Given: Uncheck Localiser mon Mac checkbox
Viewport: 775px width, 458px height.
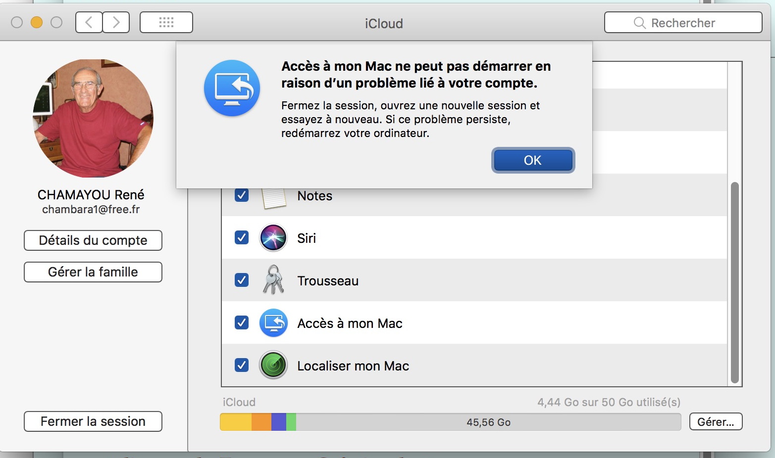Looking at the screenshot, I should 242,365.
